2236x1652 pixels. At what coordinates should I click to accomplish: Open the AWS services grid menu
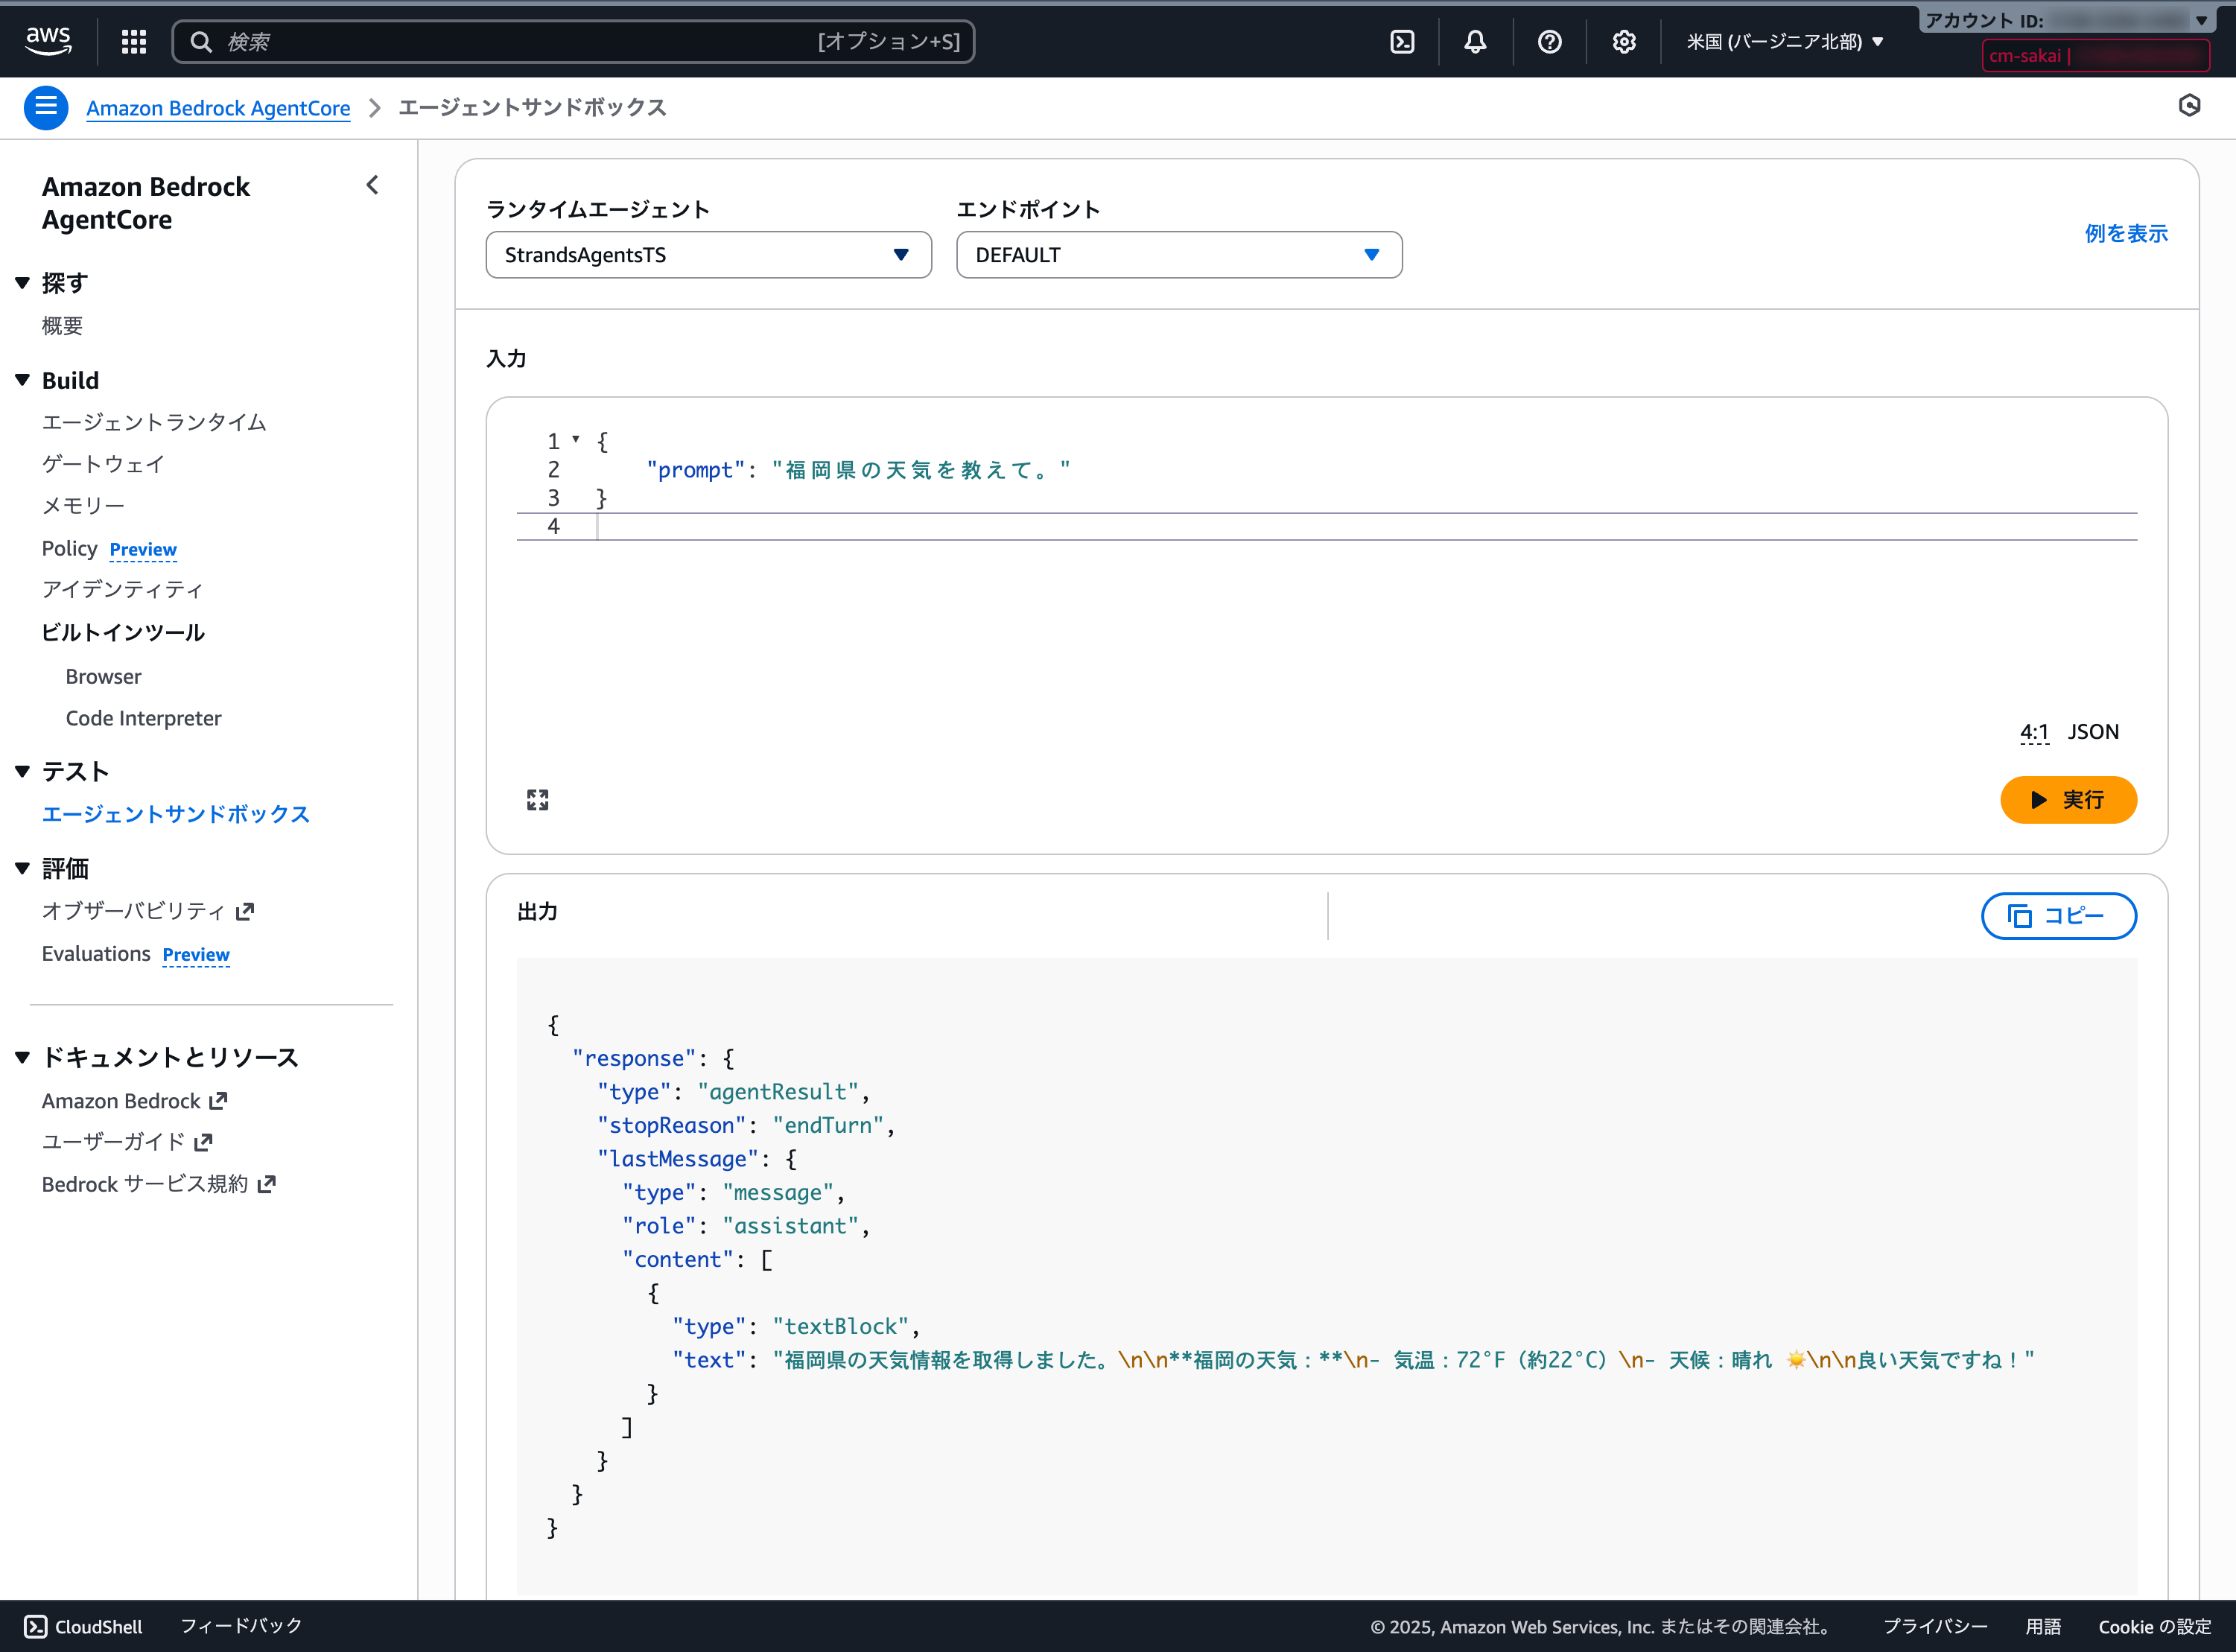click(x=134, y=41)
